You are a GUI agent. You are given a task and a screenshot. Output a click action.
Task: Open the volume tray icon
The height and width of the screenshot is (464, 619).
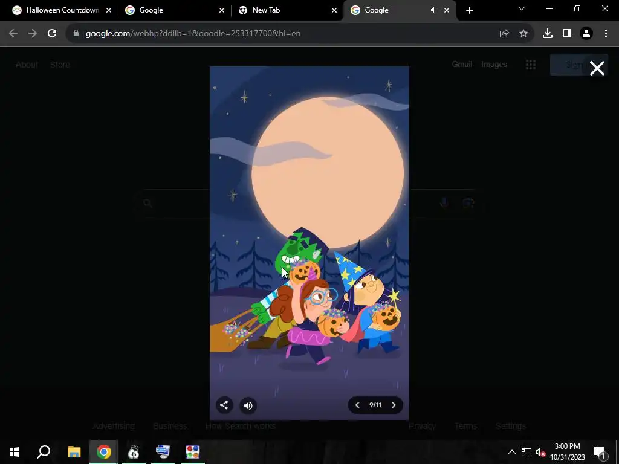[540, 452]
